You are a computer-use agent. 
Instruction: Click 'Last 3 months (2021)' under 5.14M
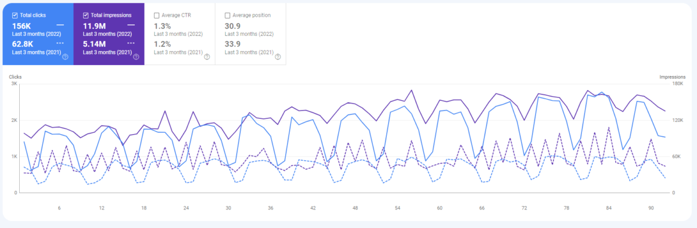(107, 52)
